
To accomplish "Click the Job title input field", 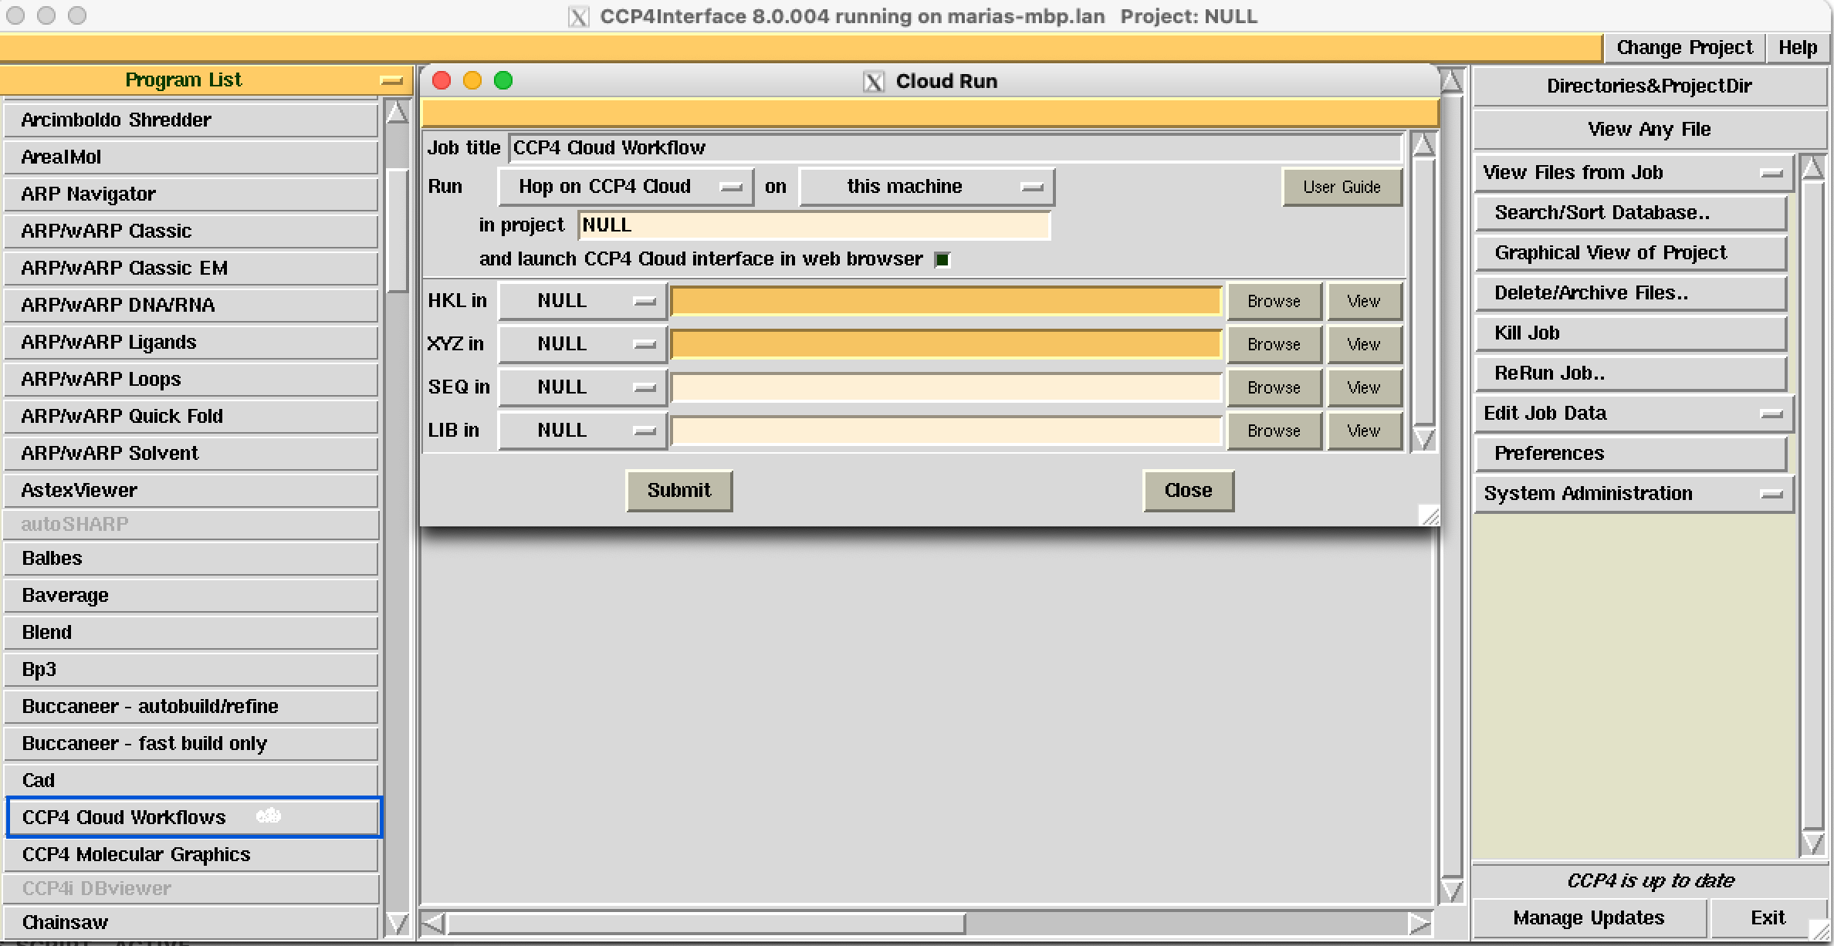I will click(x=953, y=147).
